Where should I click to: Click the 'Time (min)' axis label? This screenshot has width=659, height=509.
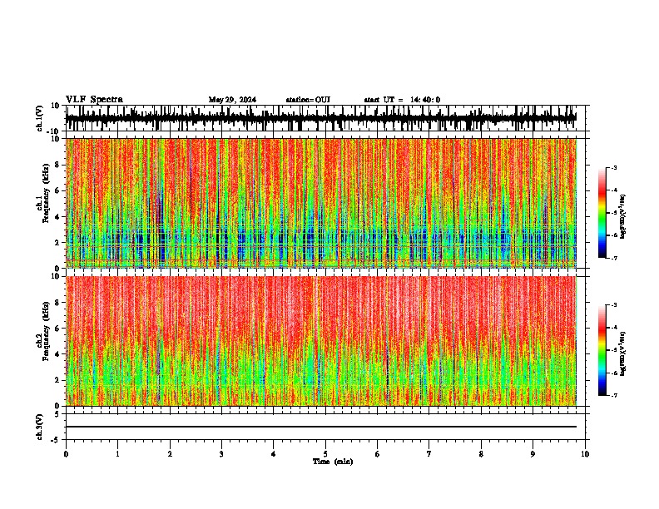pyautogui.click(x=333, y=462)
